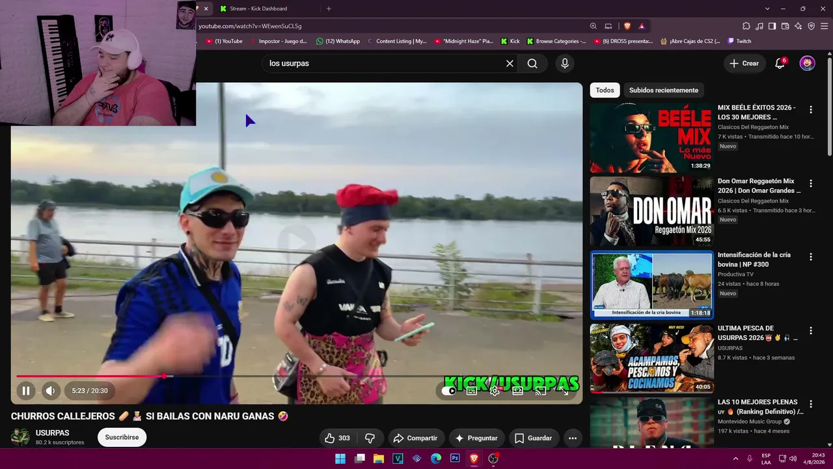The height and width of the screenshot is (469, 833).
Task: Open the browser extensions puzzle icon
Action: point(746,26)
